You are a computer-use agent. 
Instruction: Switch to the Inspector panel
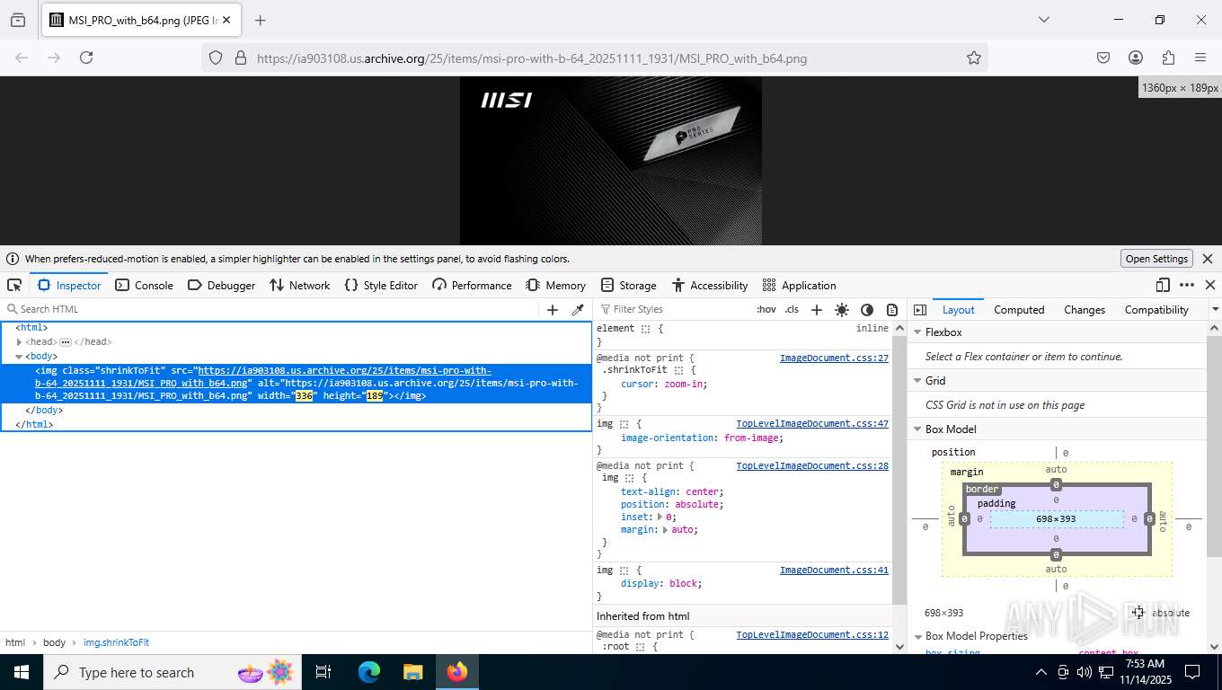point(69,285)
